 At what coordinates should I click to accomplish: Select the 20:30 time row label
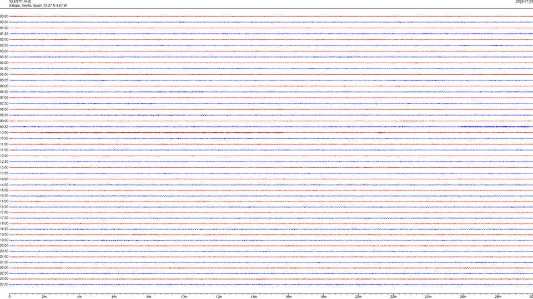coord(4,251)
